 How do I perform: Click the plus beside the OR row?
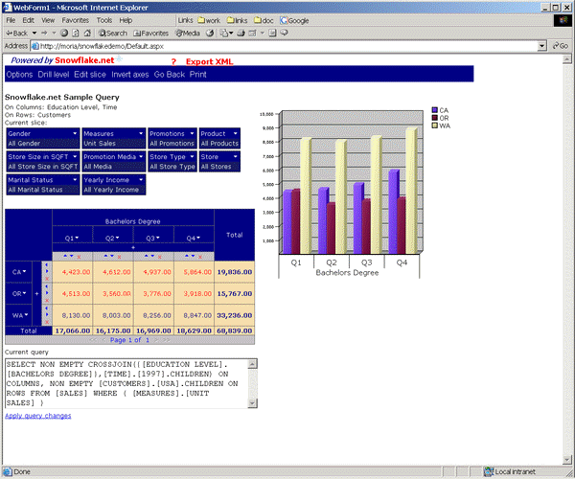pyautogui.click(x=36, y=293)
